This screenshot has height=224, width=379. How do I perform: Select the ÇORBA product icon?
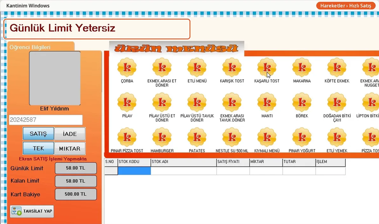(x=127, y=67)
